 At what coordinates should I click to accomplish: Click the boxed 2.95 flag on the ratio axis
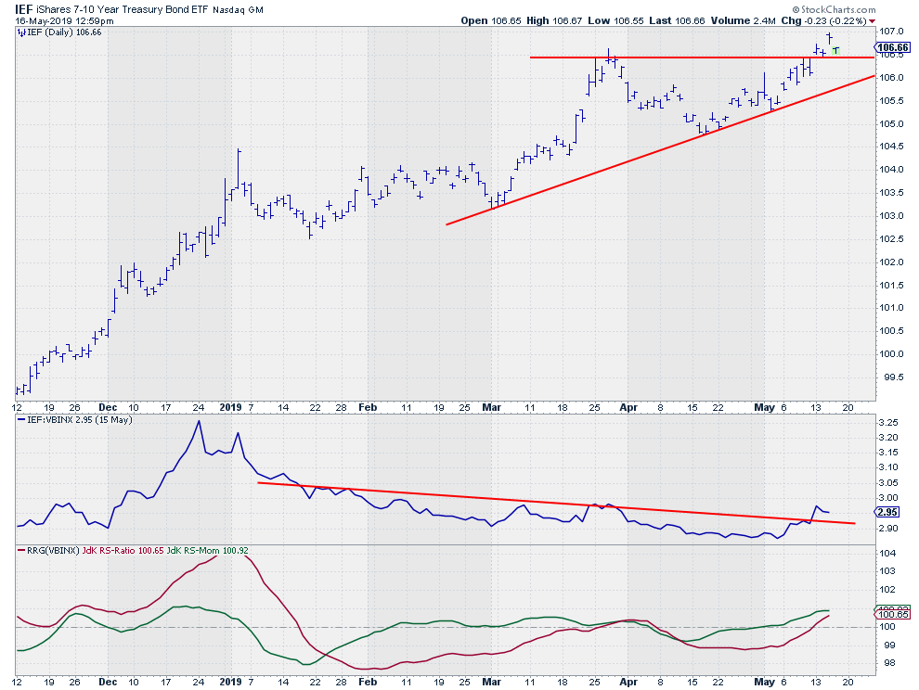tap(887, 513)
